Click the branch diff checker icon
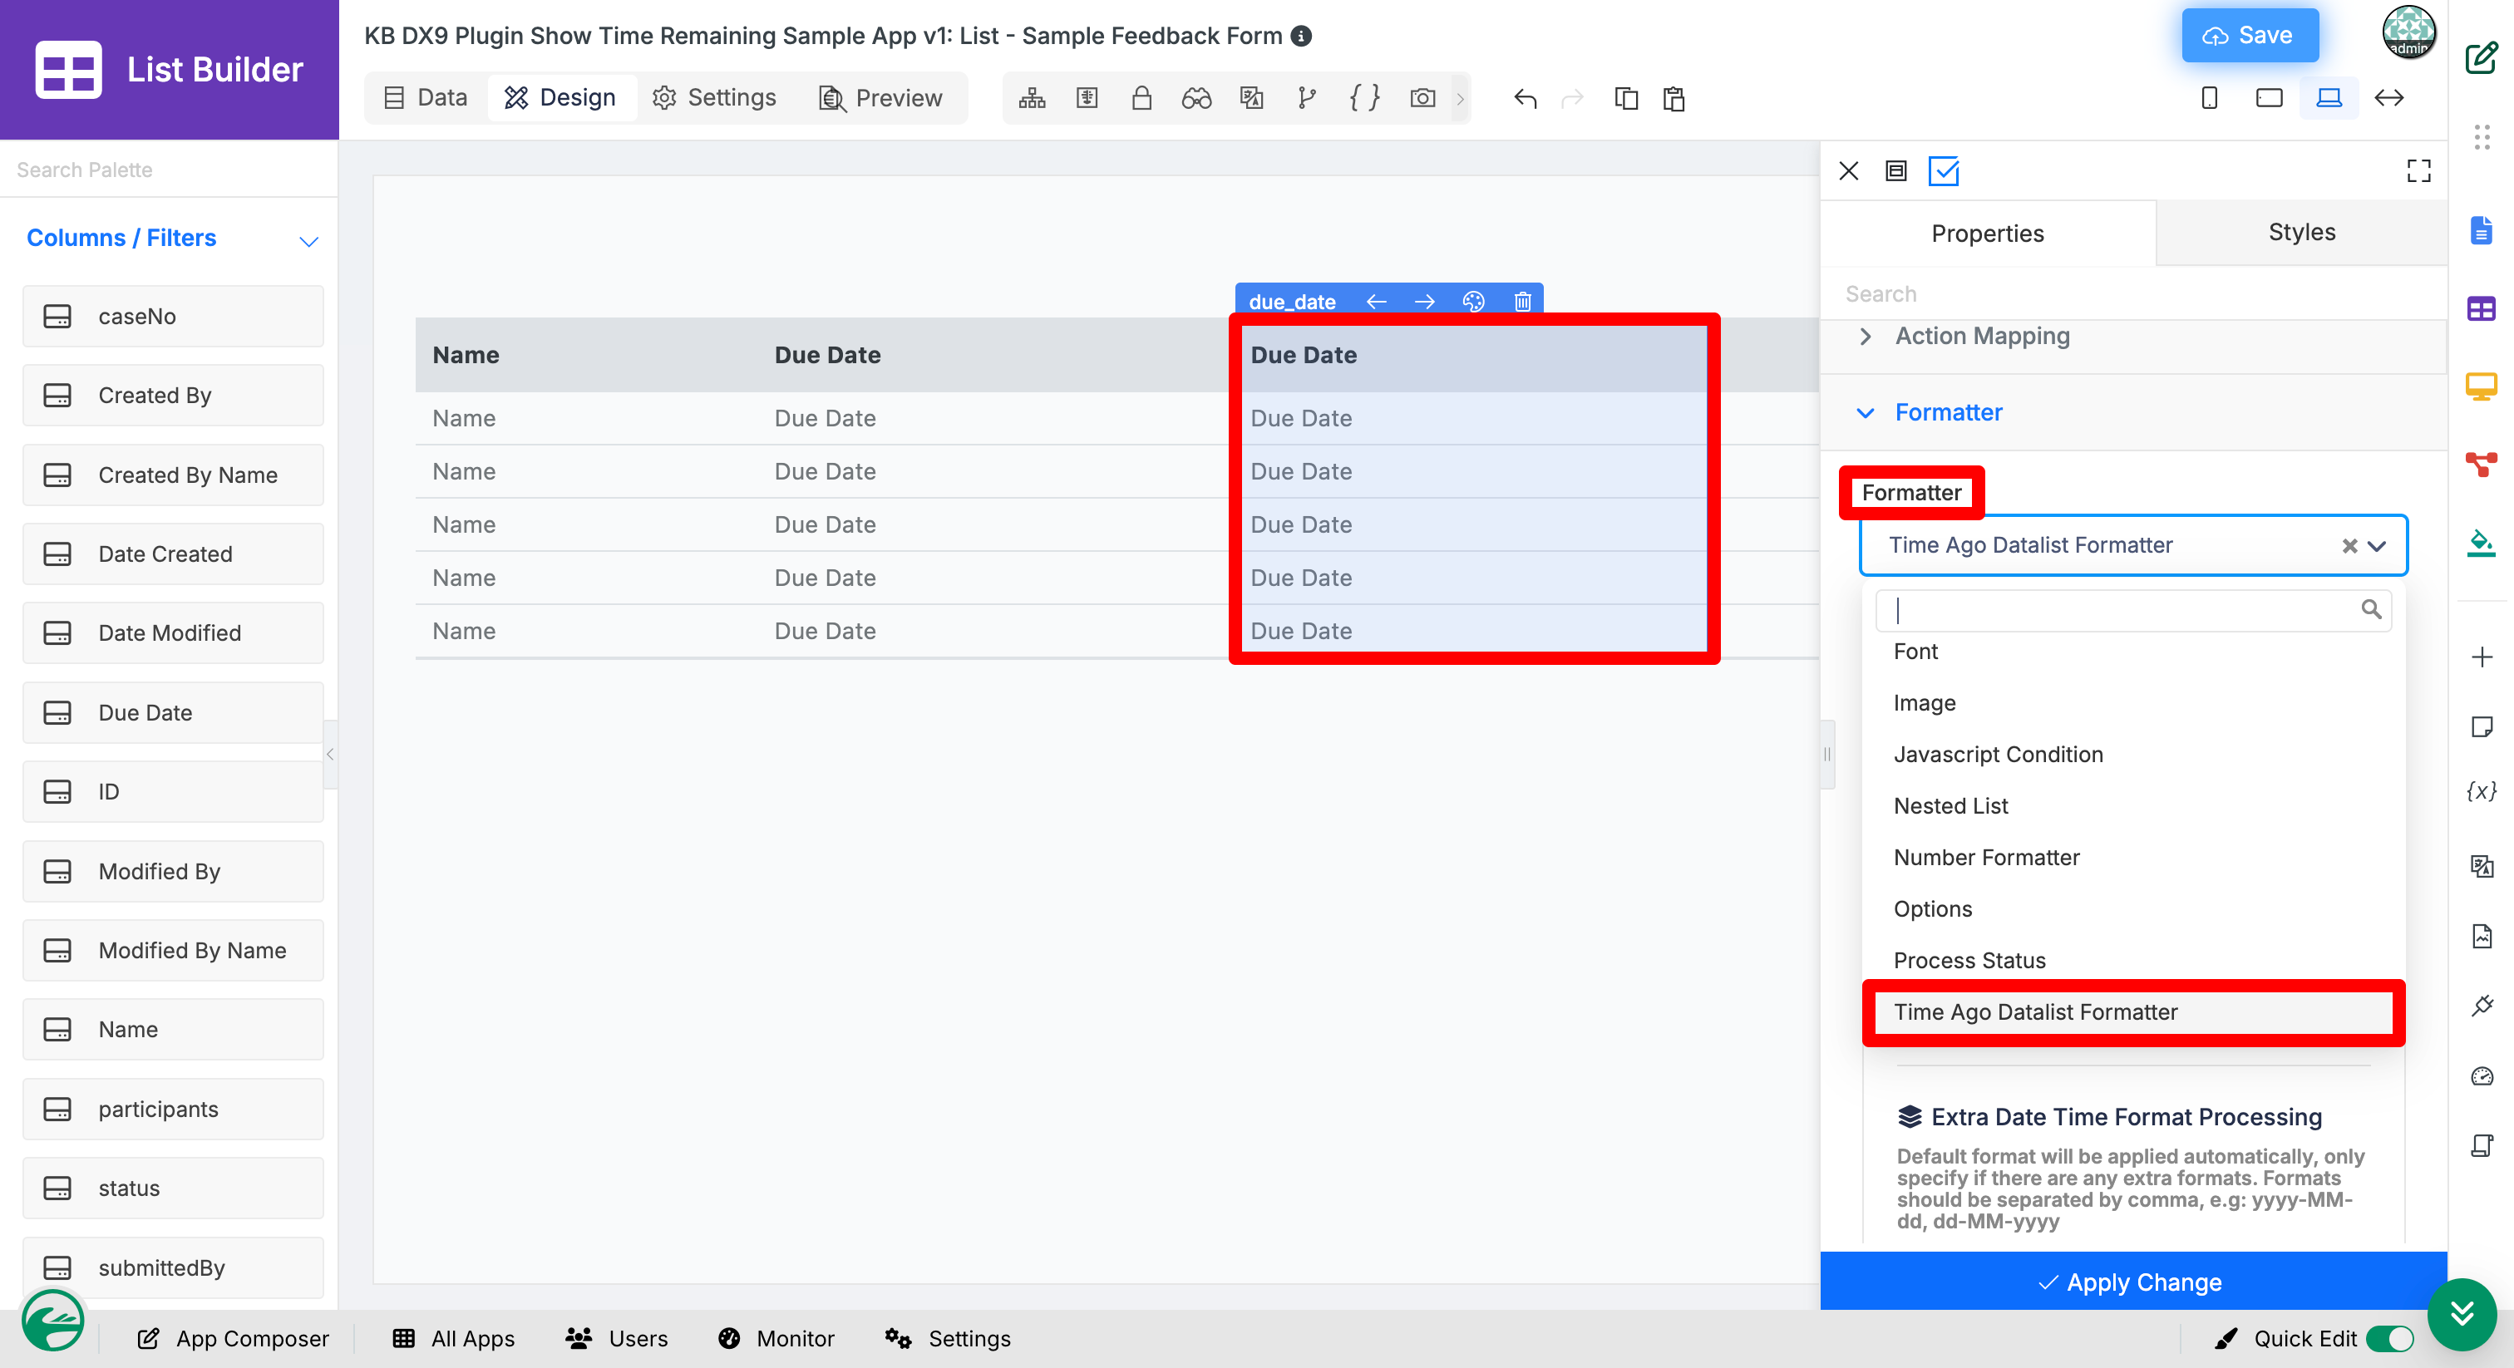The width and height of the screenshot is (2514, 1368). coord(1307,97)
